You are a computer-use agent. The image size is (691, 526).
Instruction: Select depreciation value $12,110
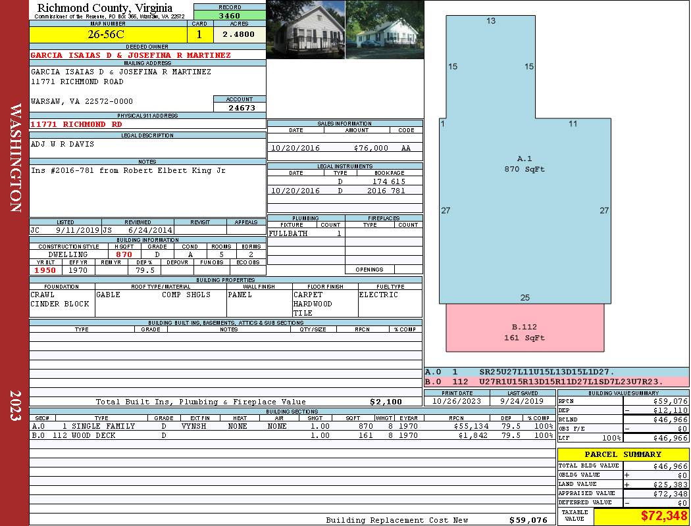tap(670, 410)
